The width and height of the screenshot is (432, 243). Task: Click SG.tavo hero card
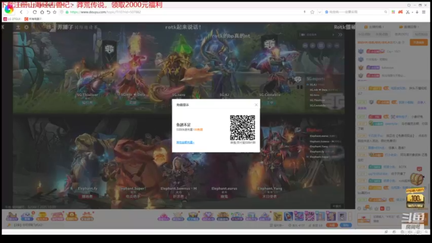coord(179,70)
